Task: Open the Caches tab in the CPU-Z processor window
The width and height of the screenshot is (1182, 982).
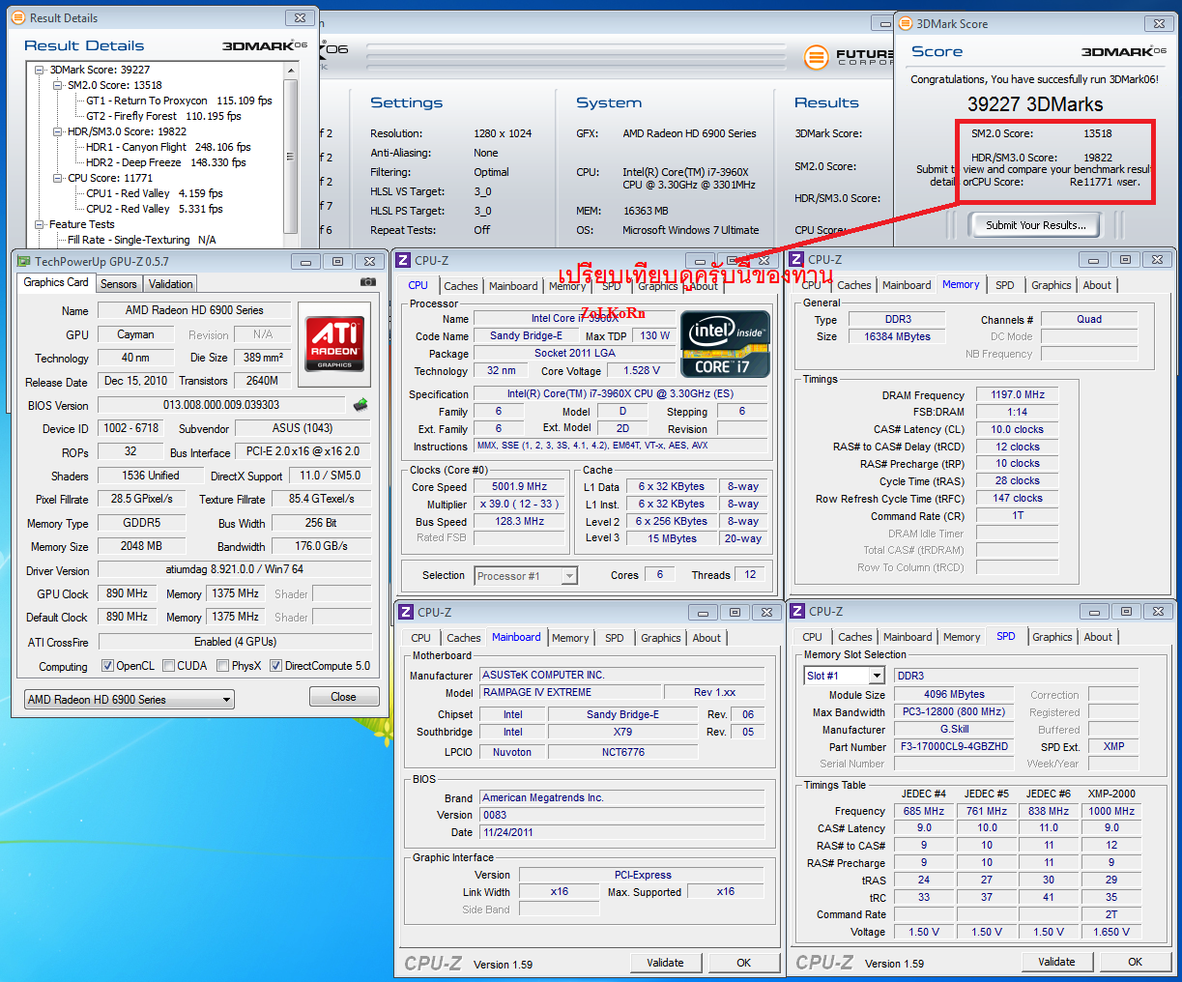Action: [x=460, y=286]
